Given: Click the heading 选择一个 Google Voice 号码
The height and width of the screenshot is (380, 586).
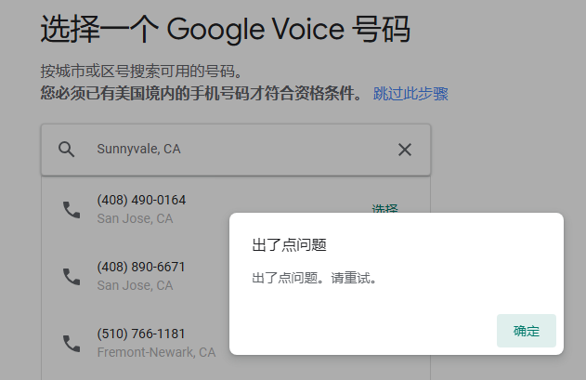Looking at the screenshot, I should tap(226, 29).
